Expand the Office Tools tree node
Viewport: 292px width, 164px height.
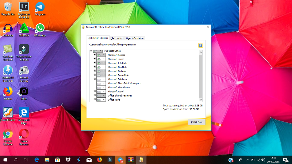coord(95,99)
